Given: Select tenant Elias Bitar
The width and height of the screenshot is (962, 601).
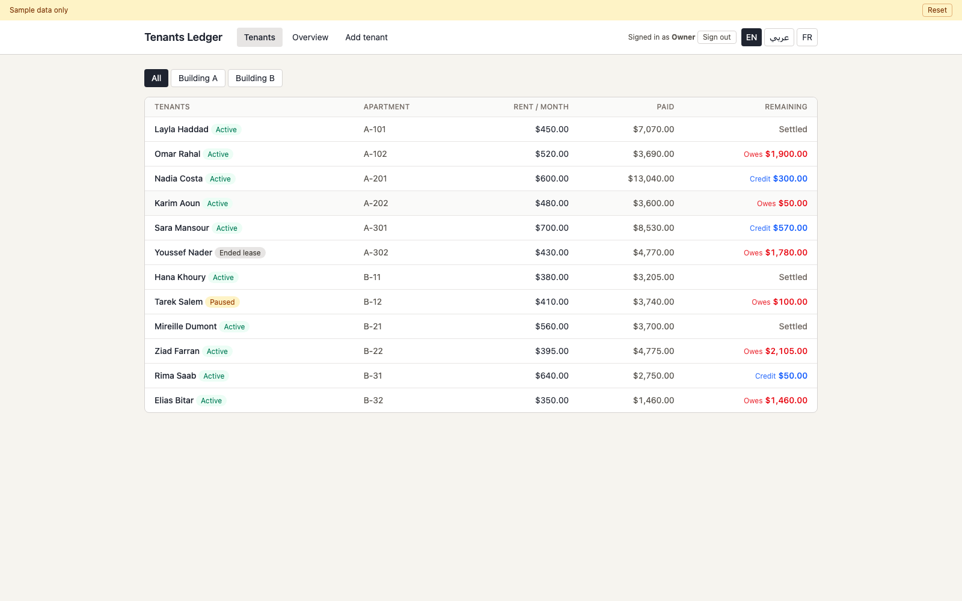Looking at the screenshot, I should [x=174, y=400].
